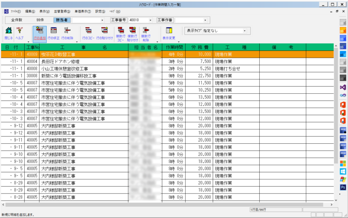Click 行の追加 to add a row

click(39, 33)
